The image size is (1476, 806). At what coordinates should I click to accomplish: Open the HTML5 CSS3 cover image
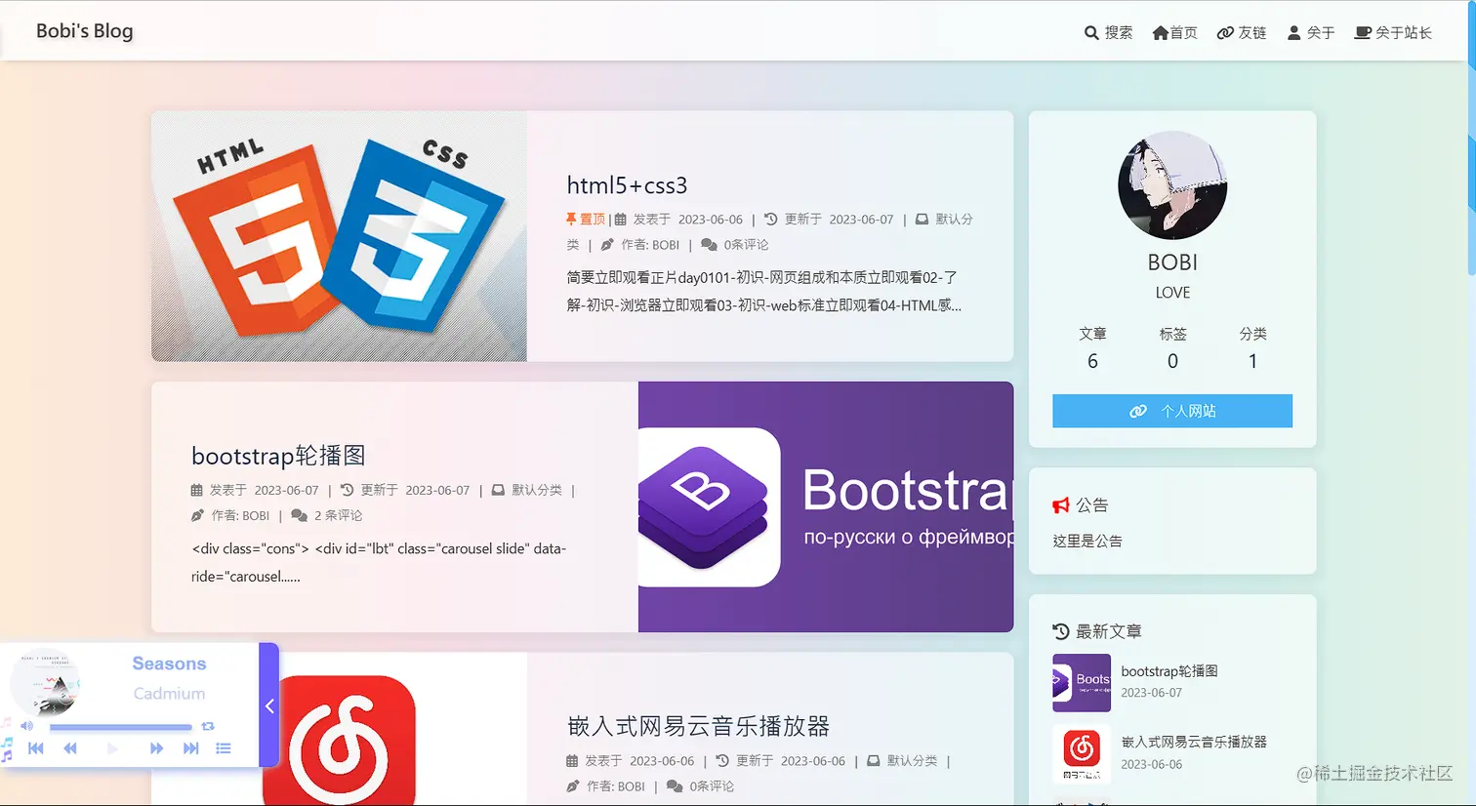tap(339, 236)
